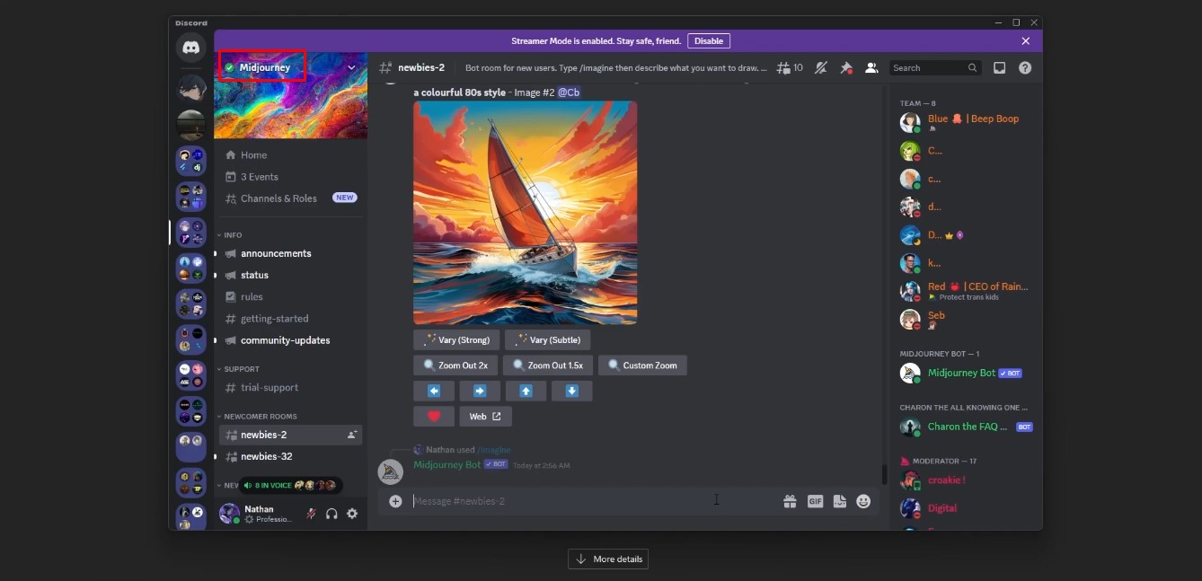
Task: Open the status channel
Action: pyautogui.click(x=289, y=275)
